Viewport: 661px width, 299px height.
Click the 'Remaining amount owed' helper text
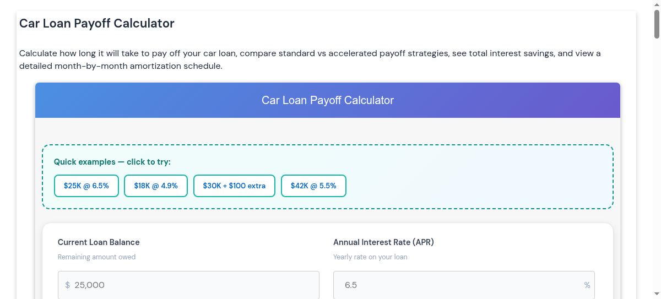click(96, 257)
